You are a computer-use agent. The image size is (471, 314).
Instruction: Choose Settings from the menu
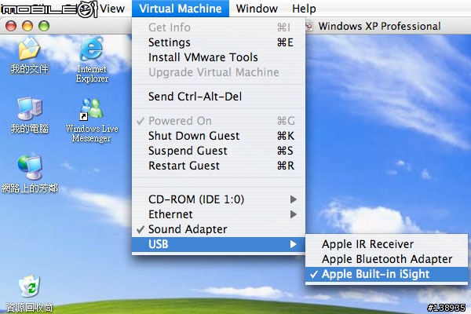point(218,42)
